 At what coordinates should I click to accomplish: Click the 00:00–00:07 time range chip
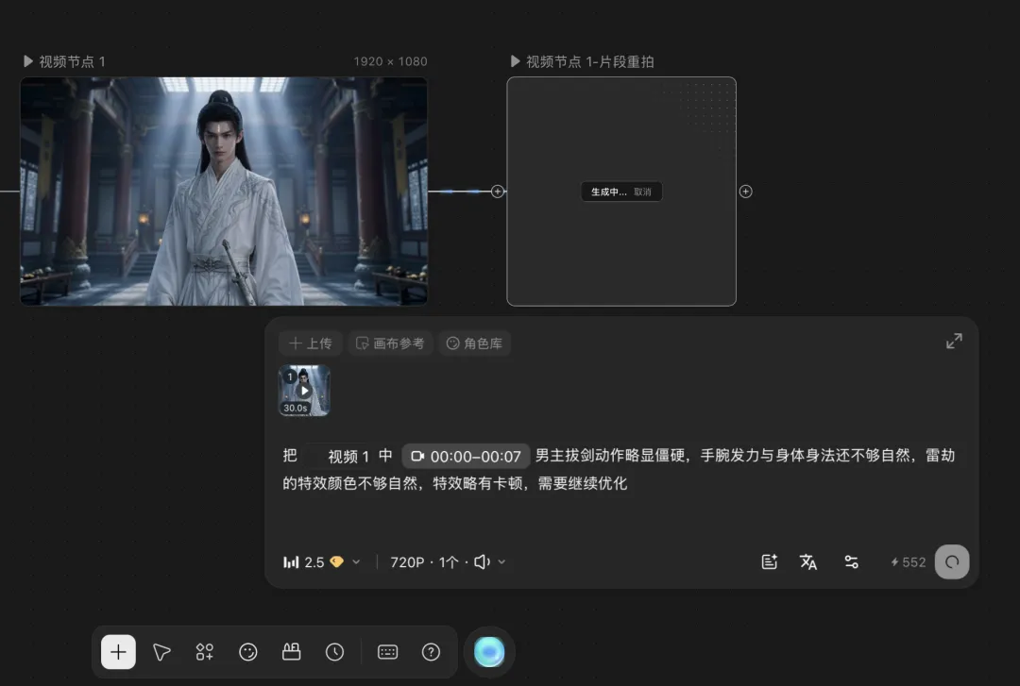click(466, 456)
